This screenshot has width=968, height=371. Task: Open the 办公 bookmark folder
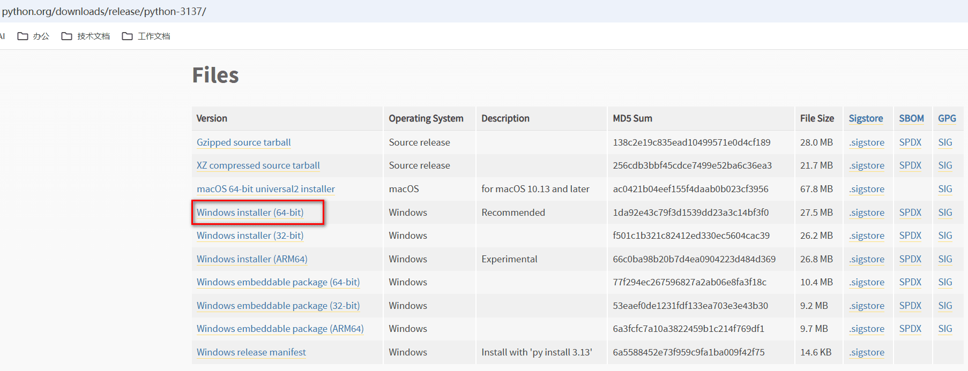click(x=34, y=36)
